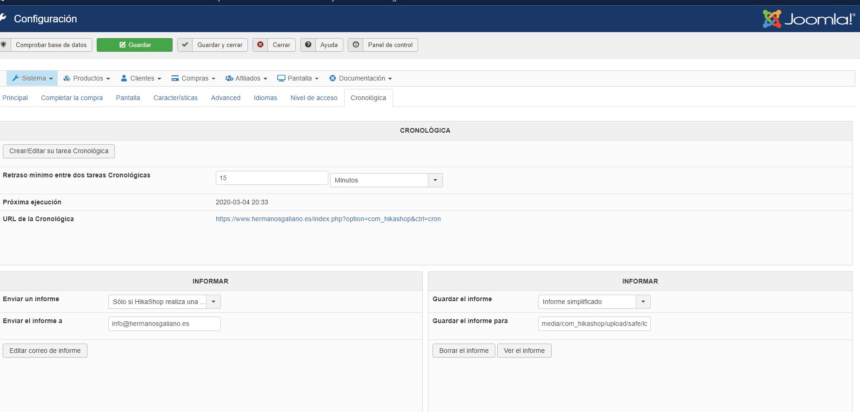Open the Guardar el informe dropdown
Viewport: 860px width, 412px height.
click(594, 302)
